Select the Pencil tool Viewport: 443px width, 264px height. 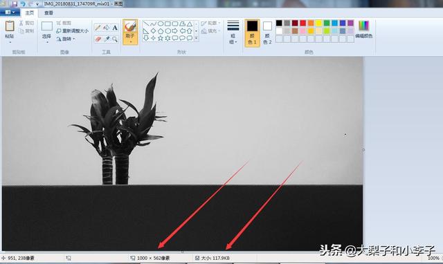(x=98, y=28)
